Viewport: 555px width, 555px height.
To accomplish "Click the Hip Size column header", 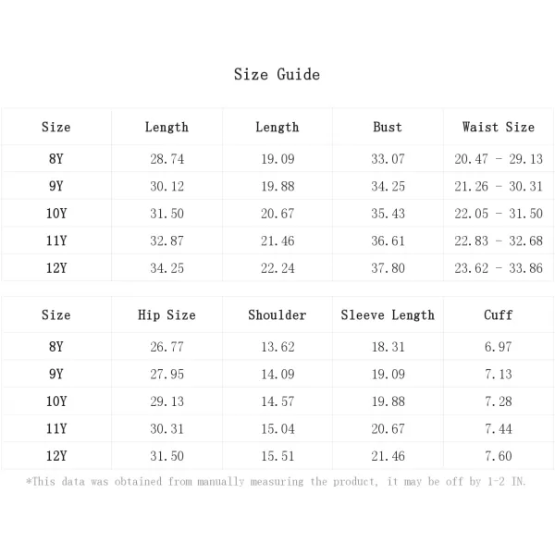I will click(166, 315).
